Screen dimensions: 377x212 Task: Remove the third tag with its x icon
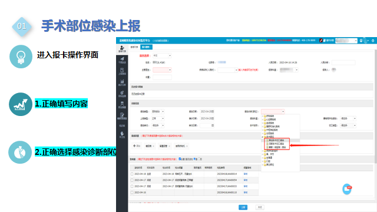click(187, 146)
